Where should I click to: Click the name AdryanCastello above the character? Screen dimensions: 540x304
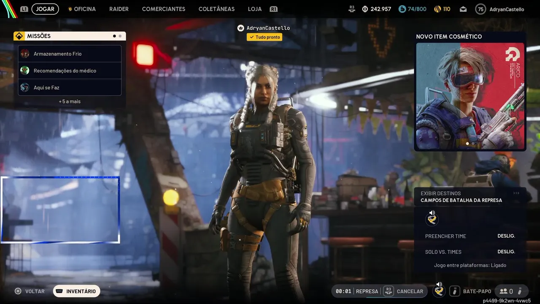268,28
